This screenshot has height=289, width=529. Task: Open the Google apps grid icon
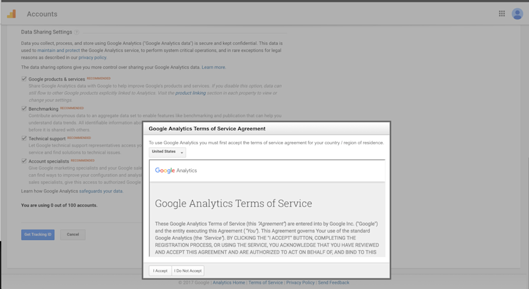[502, 14]
